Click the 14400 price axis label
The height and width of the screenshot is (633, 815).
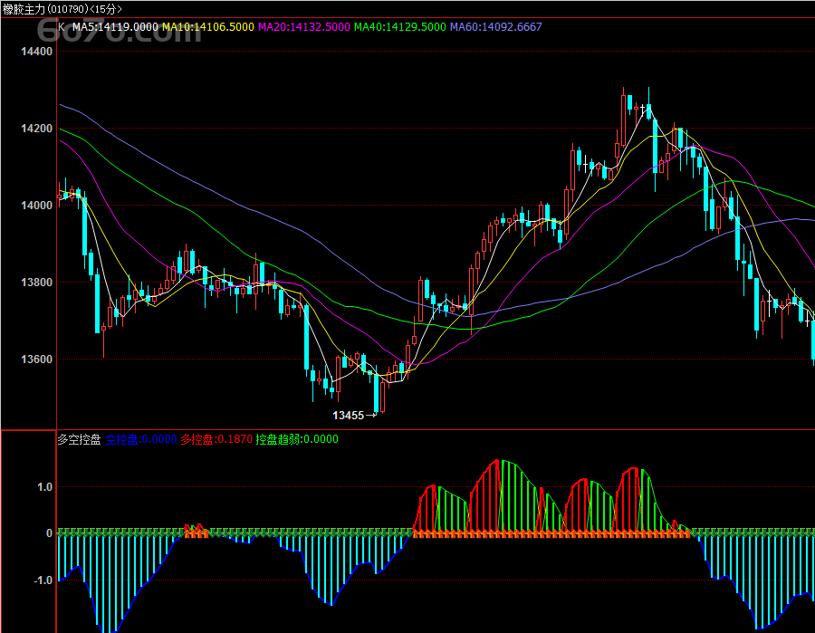click(x=36, y=52)
